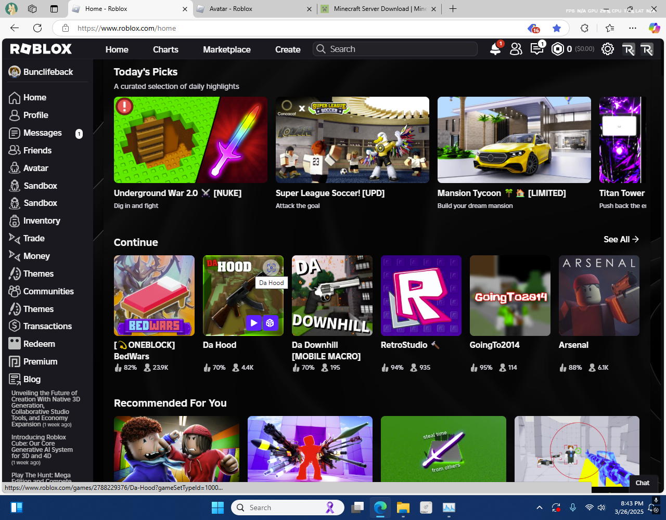The image size is (666, 520).
Task: Open the steal time recommended game thumbnail
Action: click(443, 449)
